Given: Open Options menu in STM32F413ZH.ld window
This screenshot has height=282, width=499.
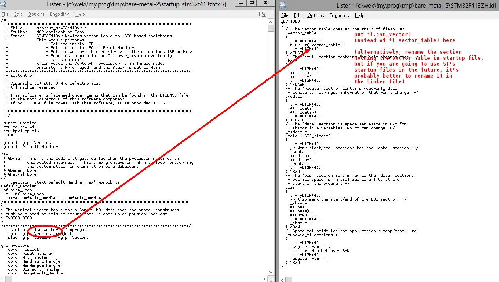Looking at the screenshot, I should coord(316,15).
